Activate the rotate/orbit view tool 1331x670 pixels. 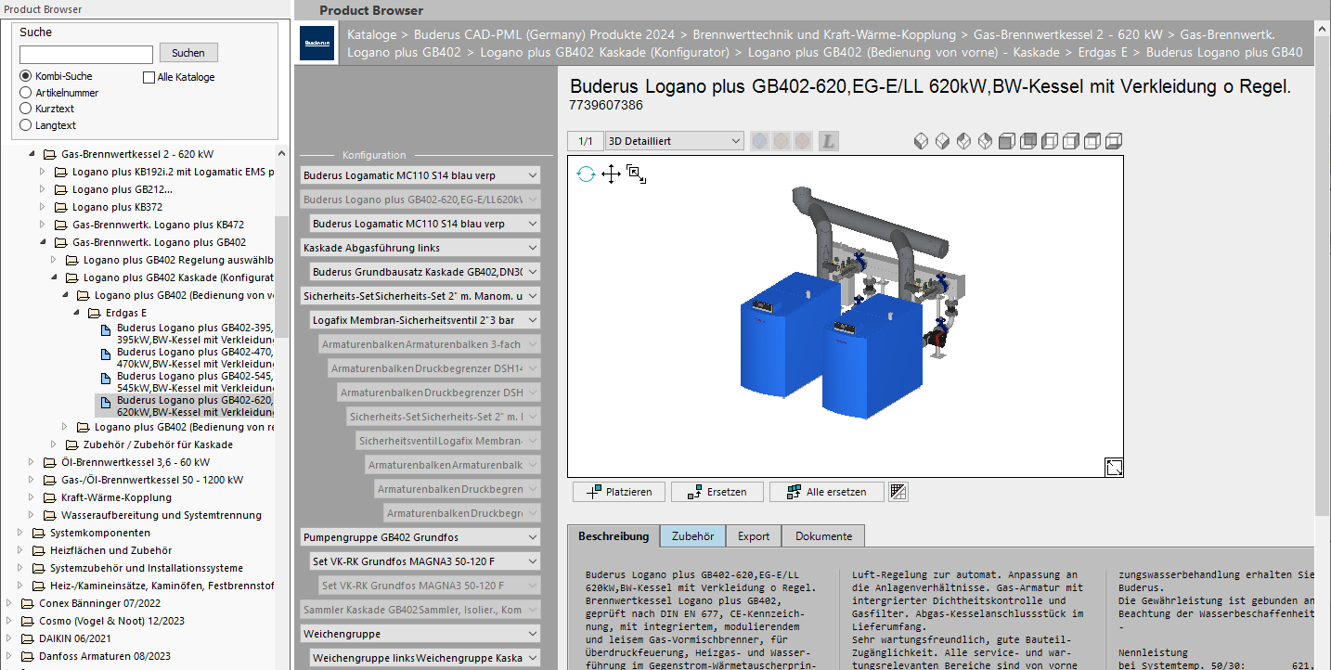coord(586,174)
